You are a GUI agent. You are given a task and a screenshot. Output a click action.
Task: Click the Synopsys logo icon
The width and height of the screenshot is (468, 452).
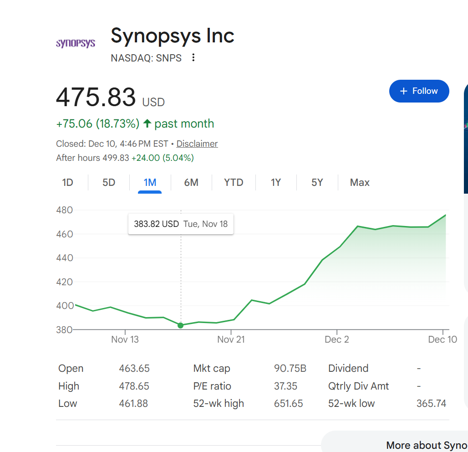(x=76, y=43)
